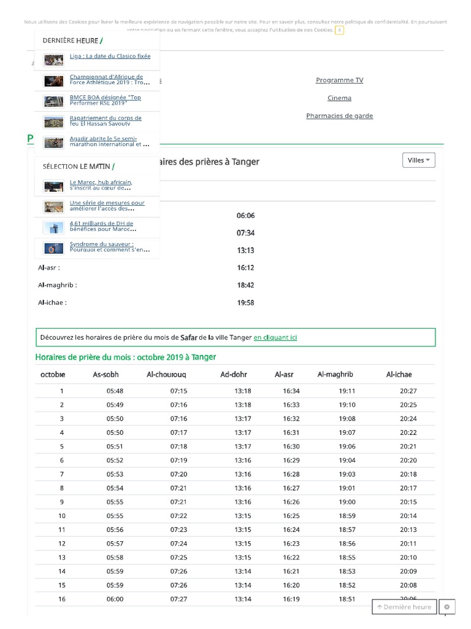Click the round icon button beside Dernière heure
This screenshot has width=471, height=629.
(x=447, y=607)
